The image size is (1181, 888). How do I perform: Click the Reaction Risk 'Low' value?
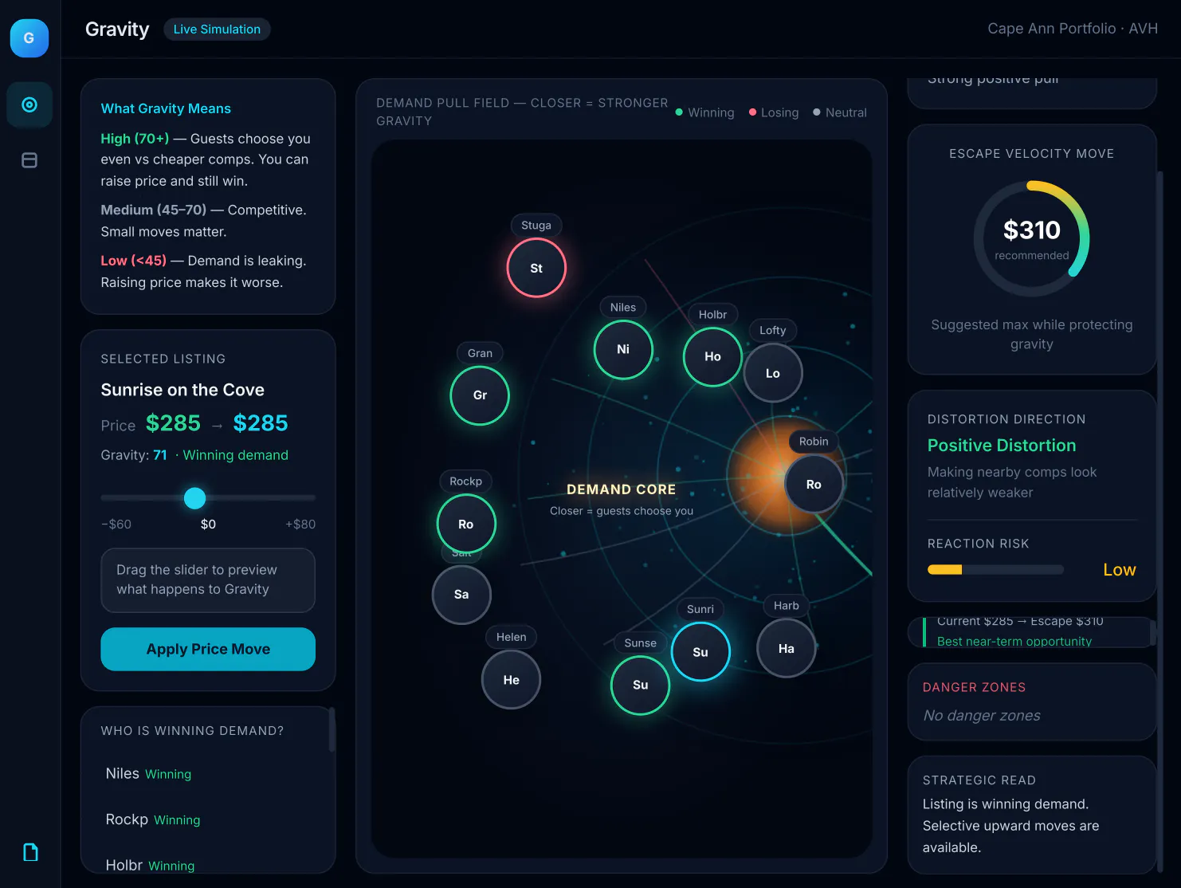(1120, 569)
